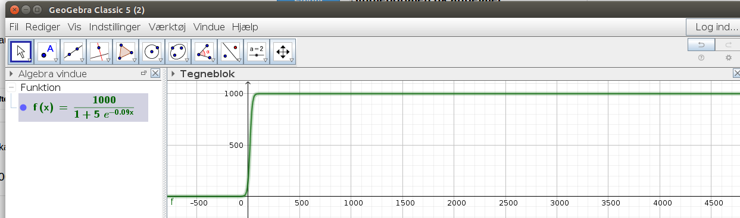Open the Indstillinger menu
The image size is (740, 218).
pos(115,27)
